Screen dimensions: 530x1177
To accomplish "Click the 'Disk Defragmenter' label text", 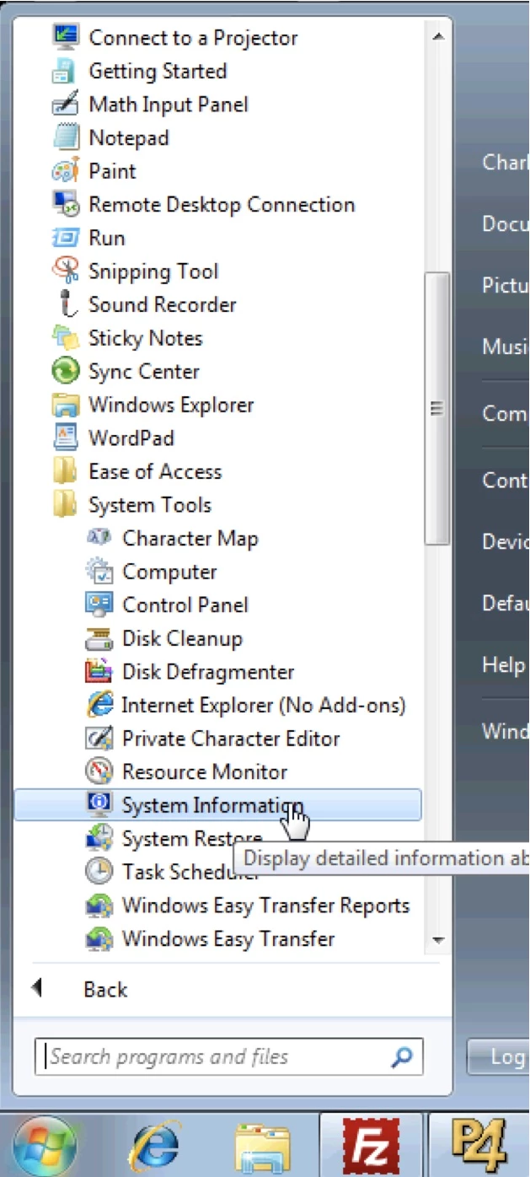I will click(x=208, y=672).
